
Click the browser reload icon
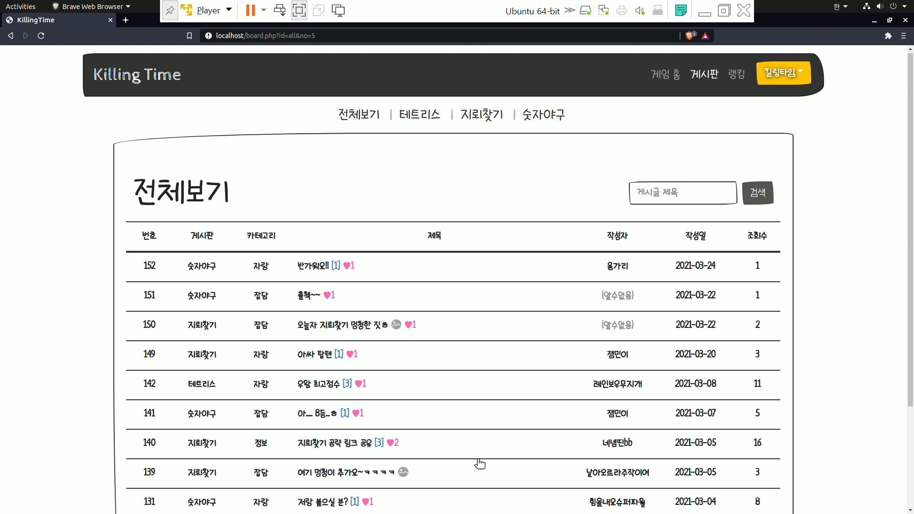[41, 36]
